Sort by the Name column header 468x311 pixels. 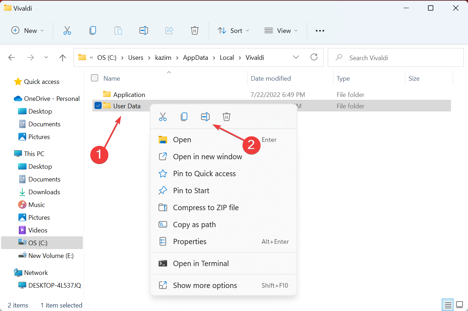coord(112,78)
